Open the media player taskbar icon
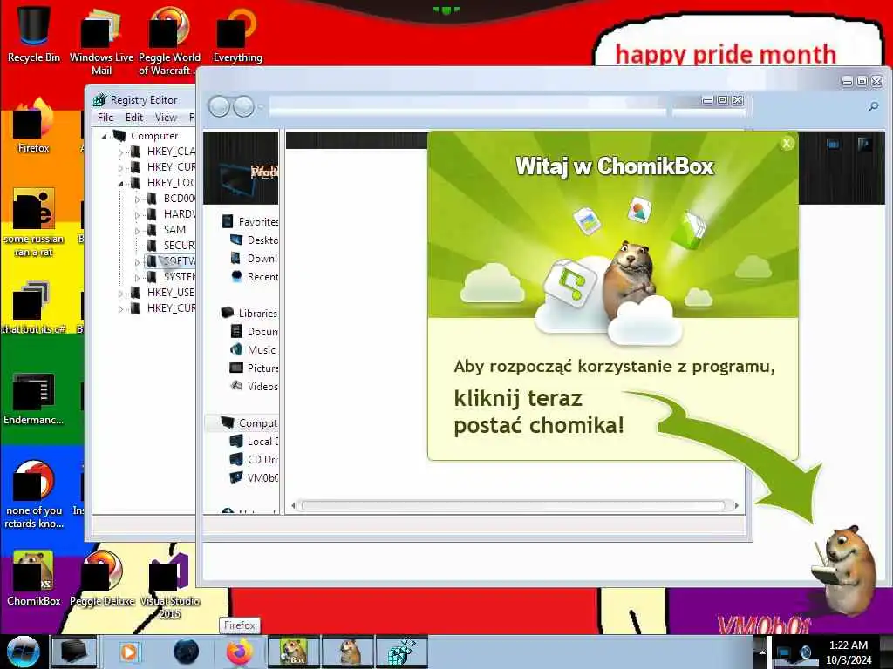The image size is (893, 669). pos(129,652)
